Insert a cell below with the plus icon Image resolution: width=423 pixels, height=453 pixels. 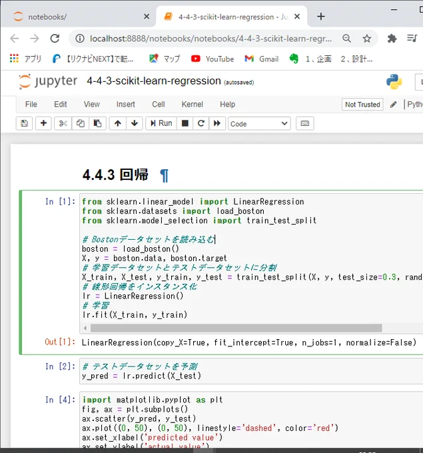tap(43, 124)
